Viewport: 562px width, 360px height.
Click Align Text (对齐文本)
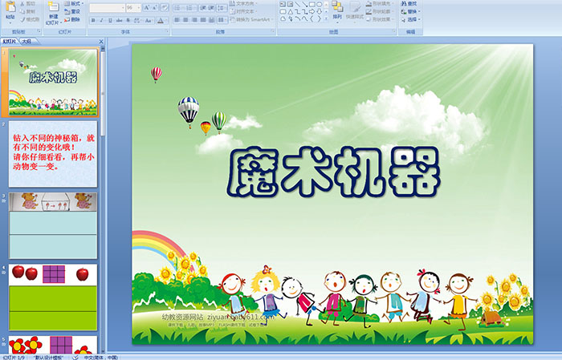[x=242, y=11]
